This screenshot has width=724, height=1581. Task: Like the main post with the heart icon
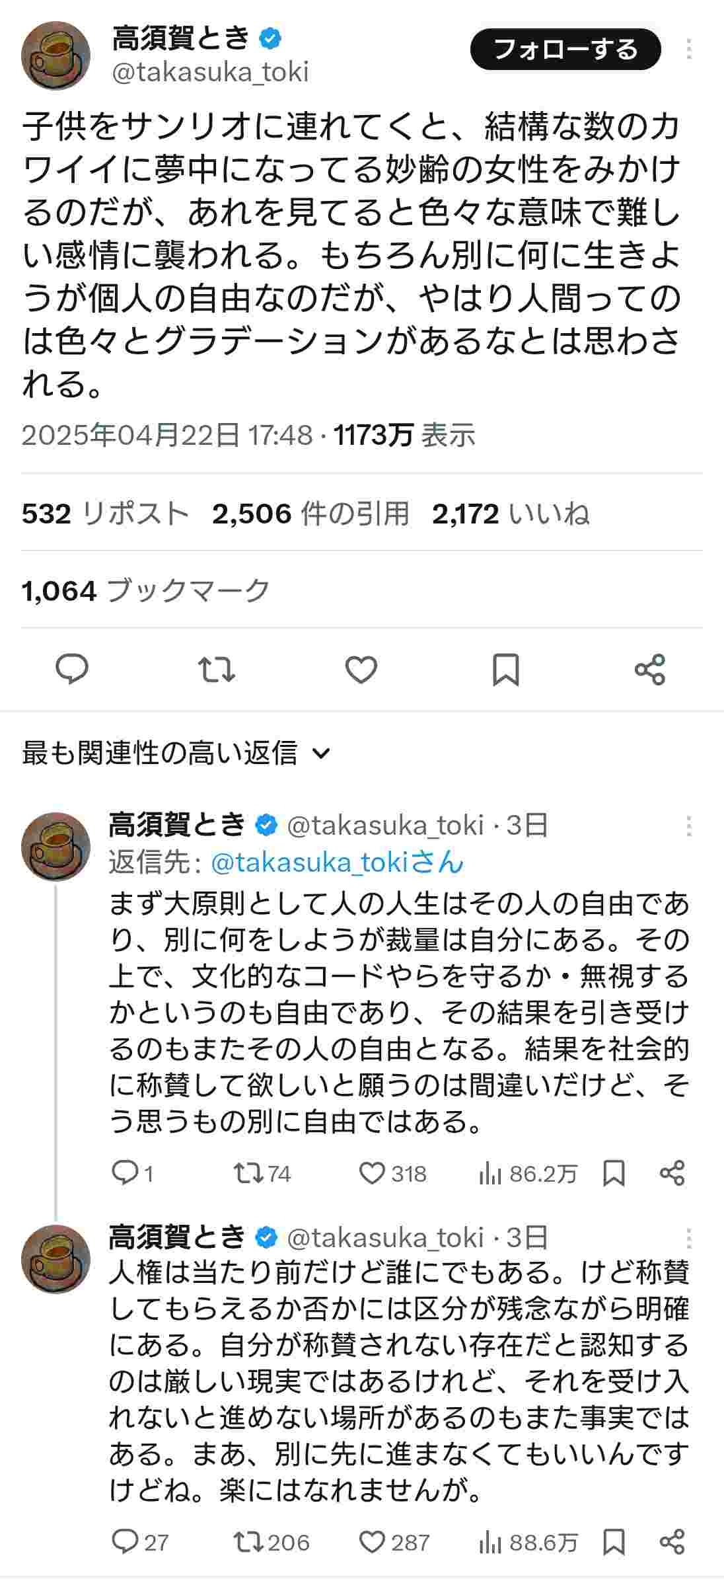tap(361, 670)
